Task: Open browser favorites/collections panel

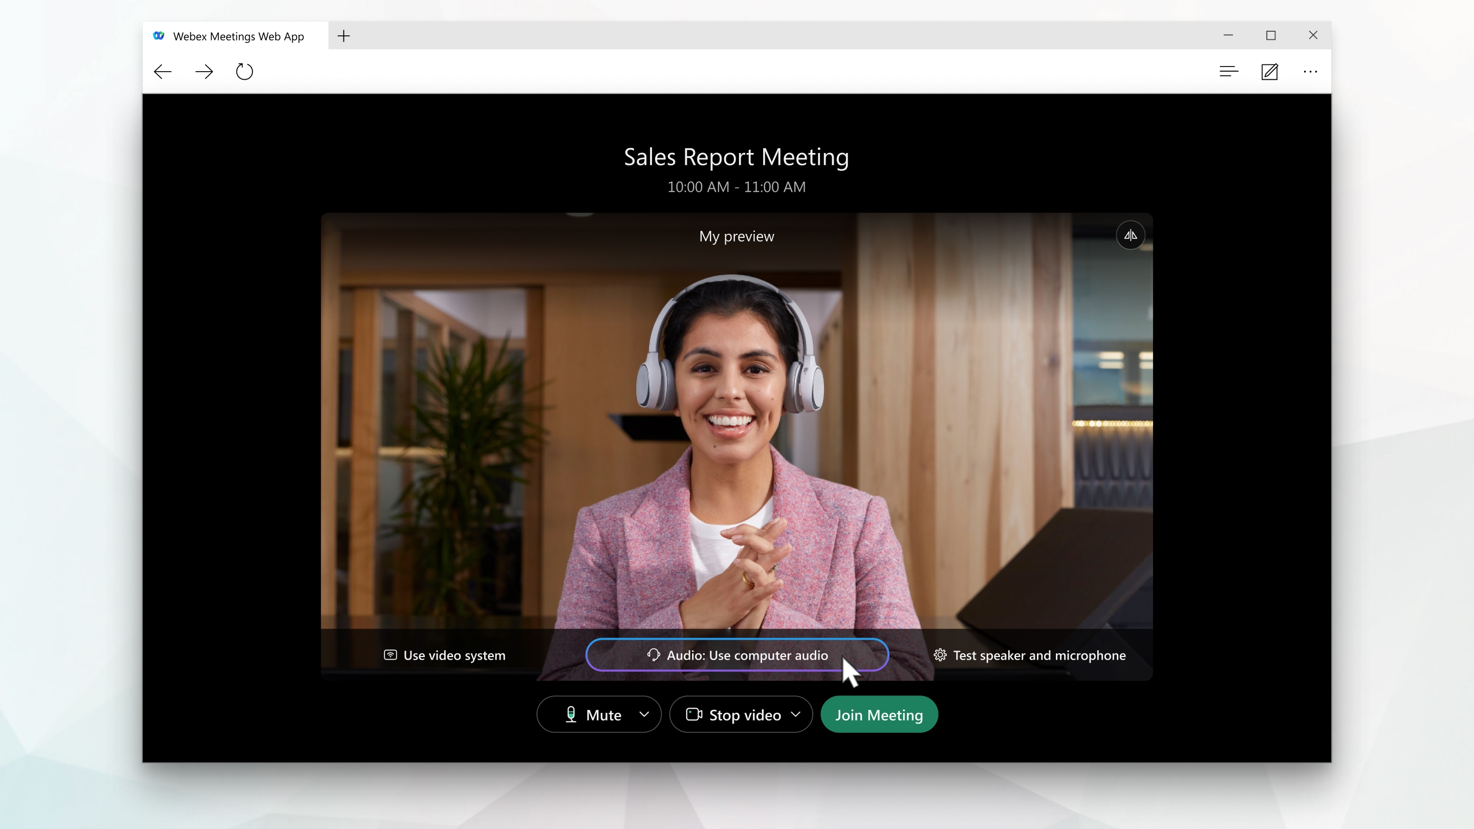Action: pos(1229,71)
